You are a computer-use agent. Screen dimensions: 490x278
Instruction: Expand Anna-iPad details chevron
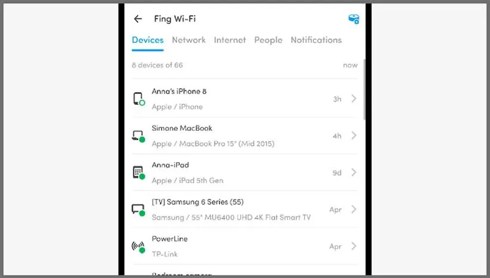click(353, 173)
